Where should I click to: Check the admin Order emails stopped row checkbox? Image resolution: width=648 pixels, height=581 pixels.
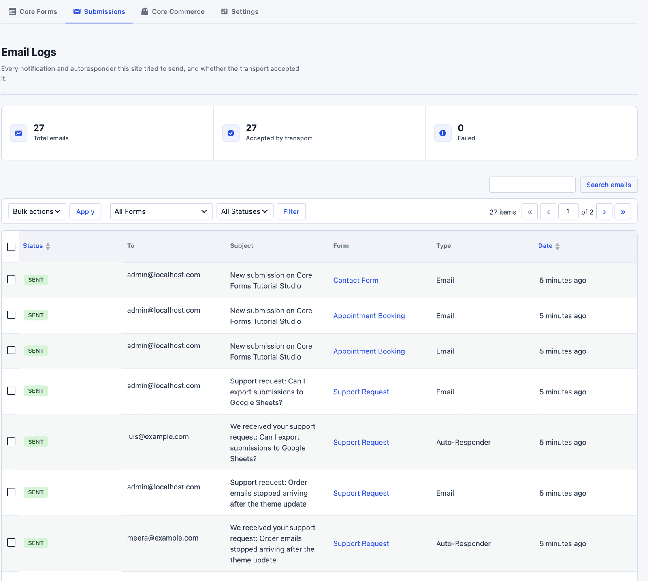[x=11, y=492]
